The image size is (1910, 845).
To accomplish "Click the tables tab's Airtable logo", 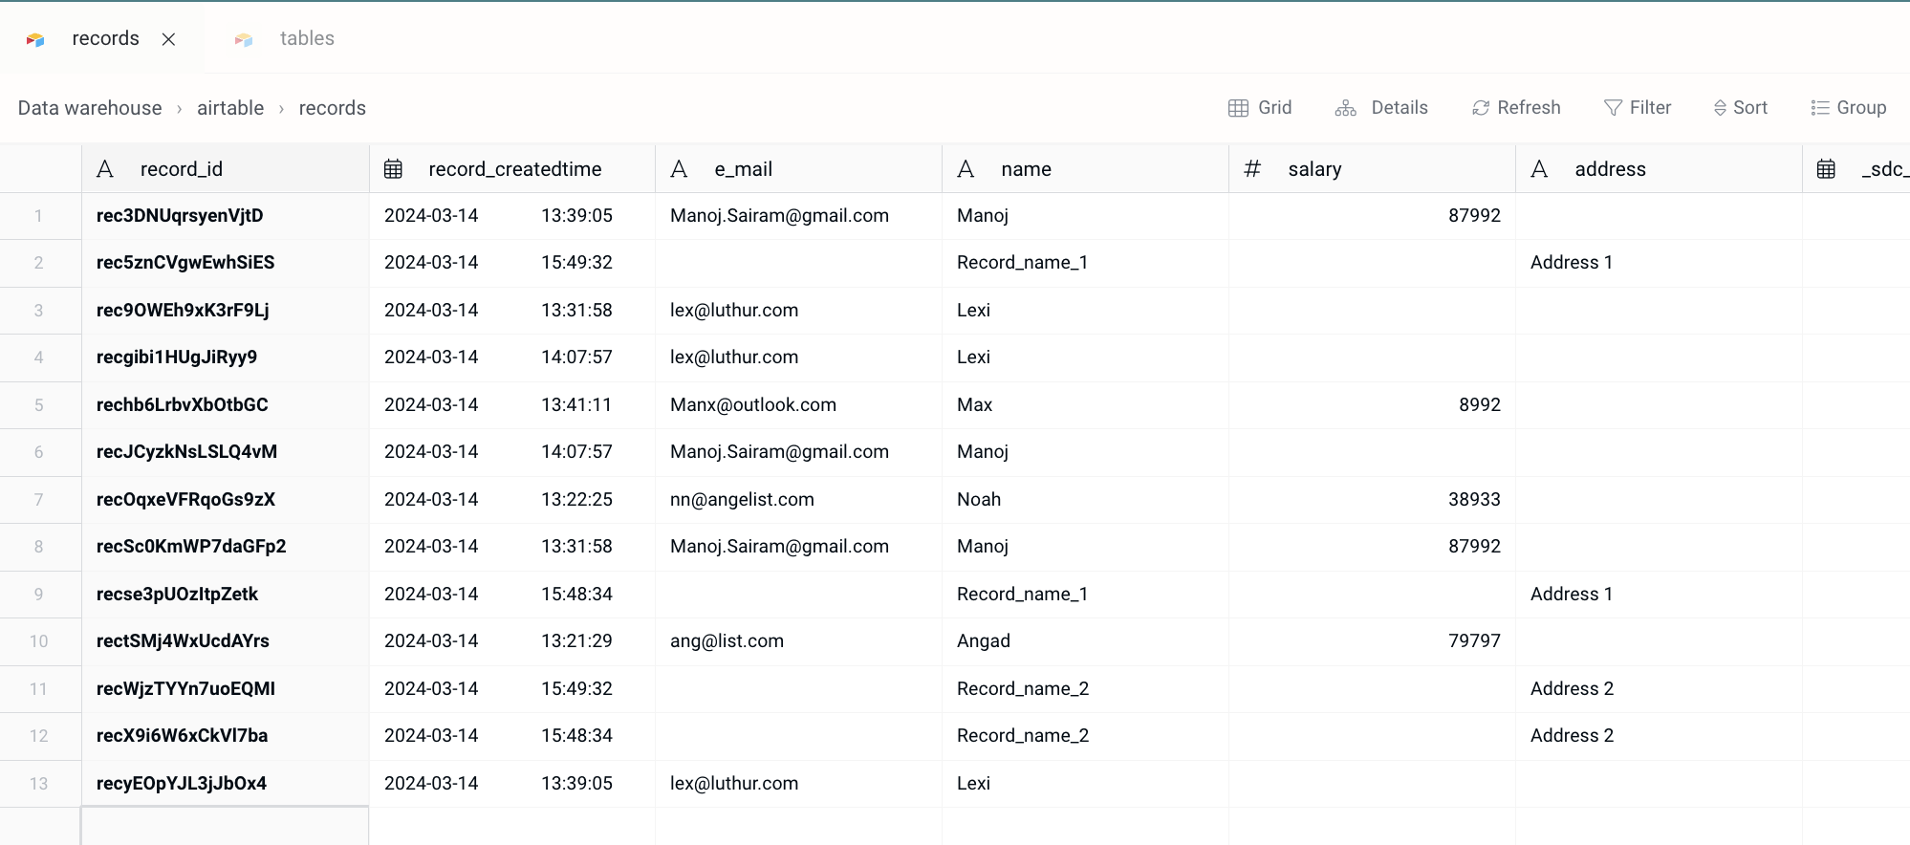I will coord(244,39).
